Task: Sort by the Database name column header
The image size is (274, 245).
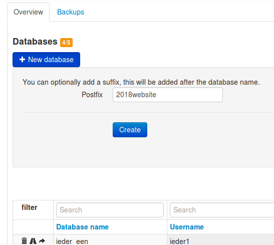Action: [x=82, y=227]
